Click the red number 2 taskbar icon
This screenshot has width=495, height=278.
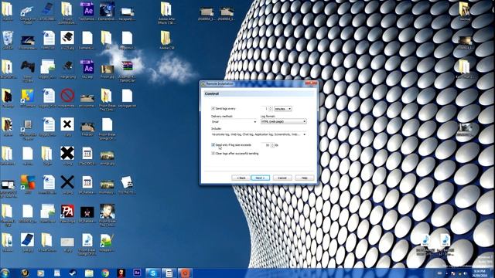121,273
